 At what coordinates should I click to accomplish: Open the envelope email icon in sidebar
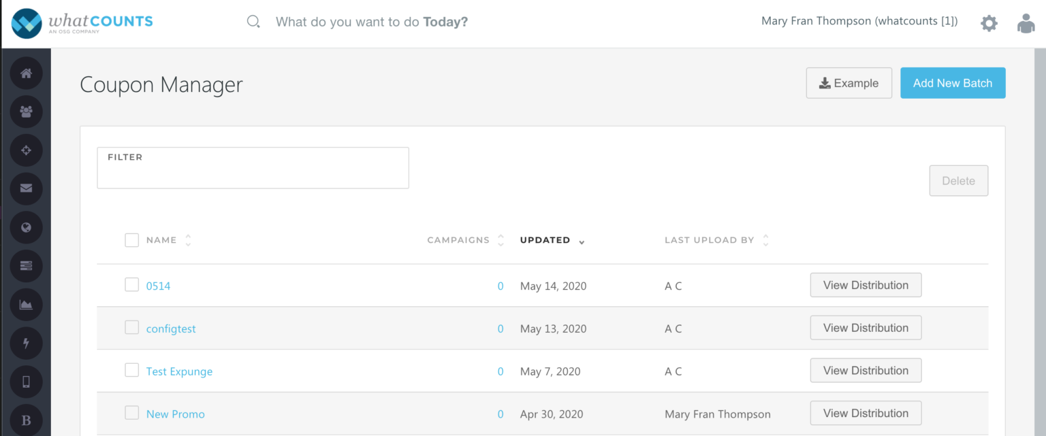(27, 188)
